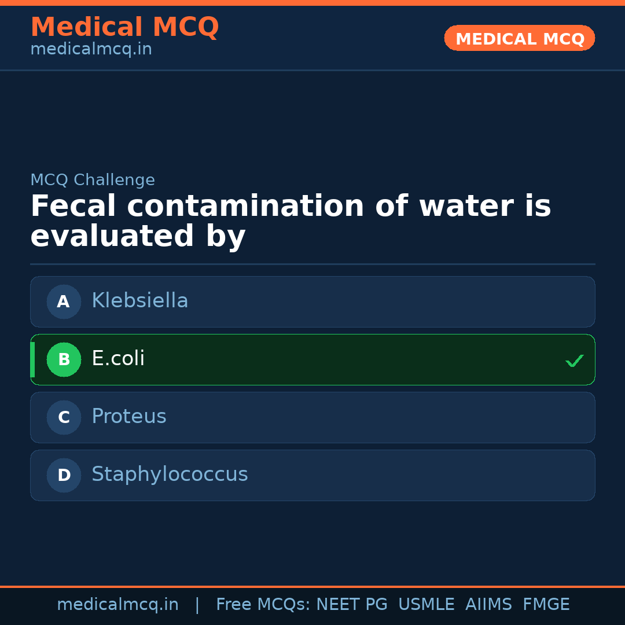Click FMGE in the footer
The height and width of the screenshot is (625, 625).
tap(546, 605)
